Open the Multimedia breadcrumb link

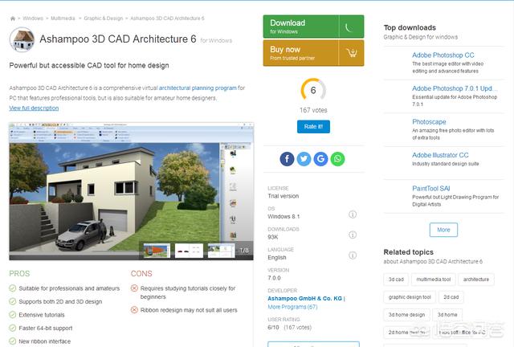pos(63,18)
